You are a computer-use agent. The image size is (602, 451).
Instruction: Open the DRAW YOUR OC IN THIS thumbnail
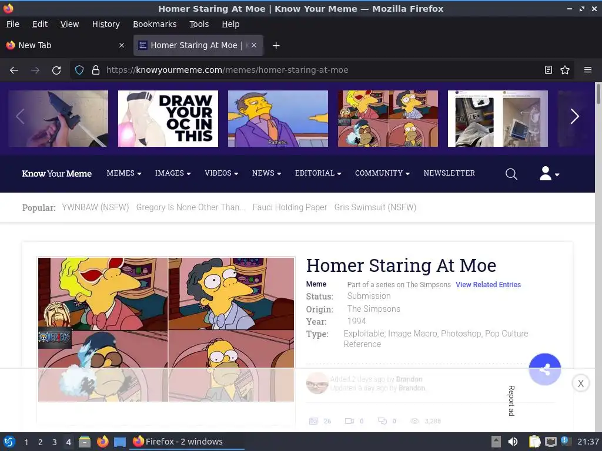point(168,119)
